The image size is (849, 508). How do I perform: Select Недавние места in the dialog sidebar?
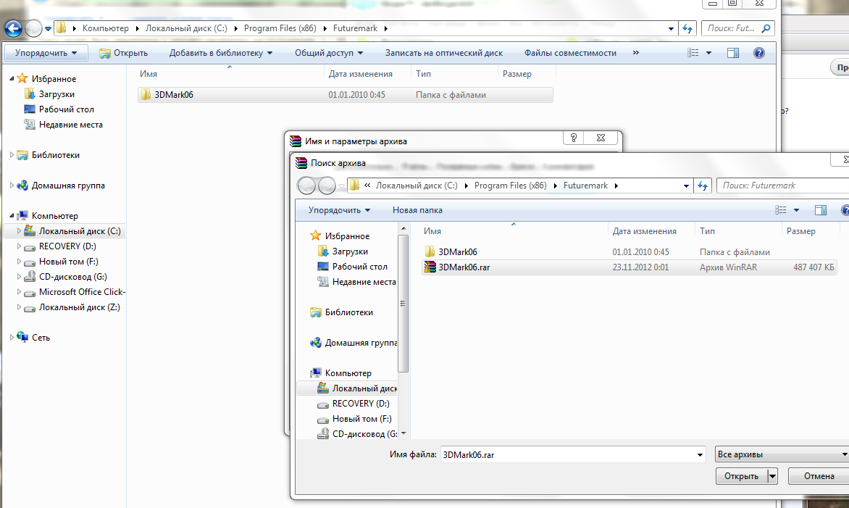(x=364, y=282)
